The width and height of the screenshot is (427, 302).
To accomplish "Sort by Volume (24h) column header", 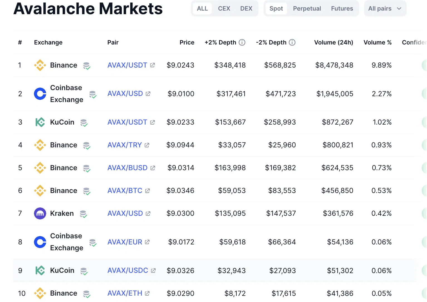I will point(333,42).
